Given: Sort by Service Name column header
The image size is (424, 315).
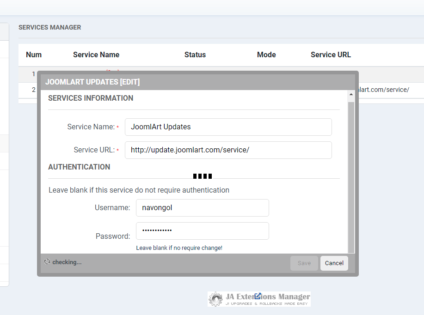Looking at the screenshot, I should click(x=96, y=55).
